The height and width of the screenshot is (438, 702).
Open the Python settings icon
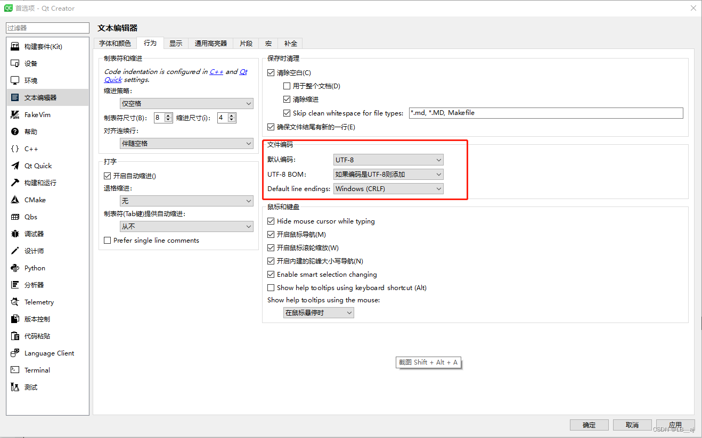(15, 268)
